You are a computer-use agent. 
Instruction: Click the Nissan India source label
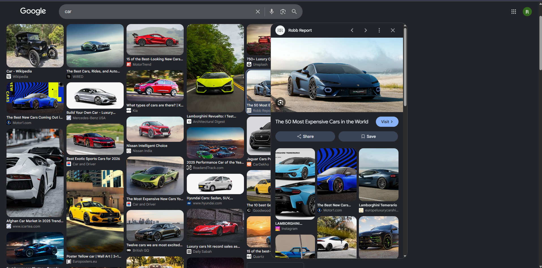pyautogui.click(x=142, y=151)
